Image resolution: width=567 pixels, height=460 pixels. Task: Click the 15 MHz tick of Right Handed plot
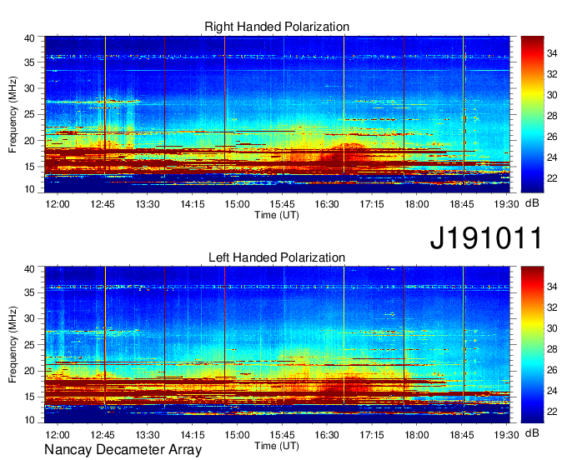[29, 167]
